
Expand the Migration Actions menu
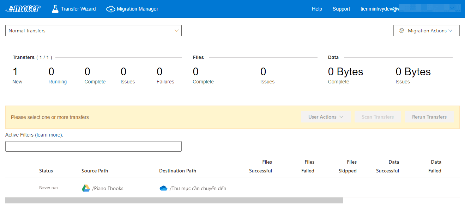[x=427, y=31]
